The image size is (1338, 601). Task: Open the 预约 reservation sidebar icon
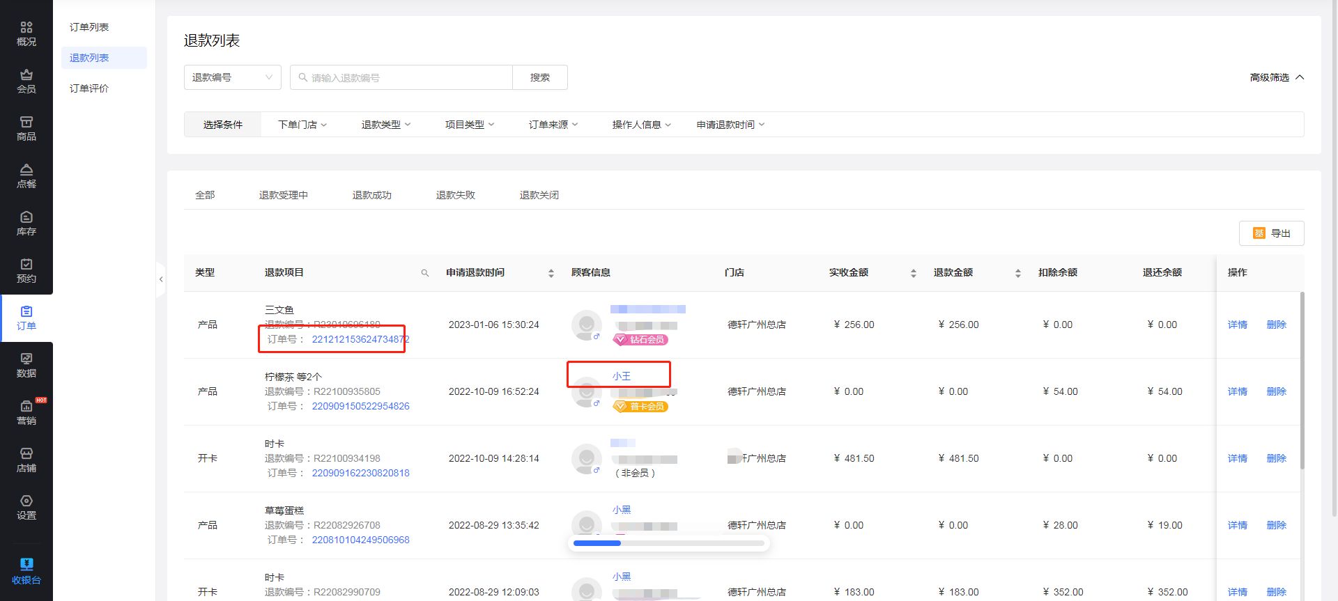[26, 270]
